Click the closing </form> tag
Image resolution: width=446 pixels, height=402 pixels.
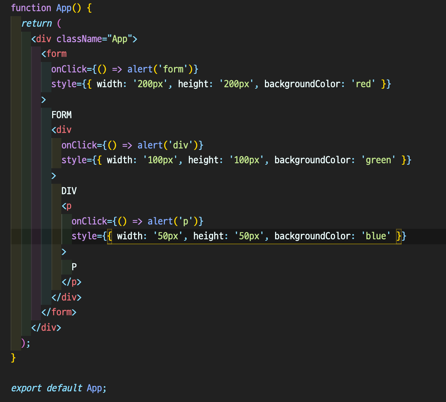[x=59, y=312]
